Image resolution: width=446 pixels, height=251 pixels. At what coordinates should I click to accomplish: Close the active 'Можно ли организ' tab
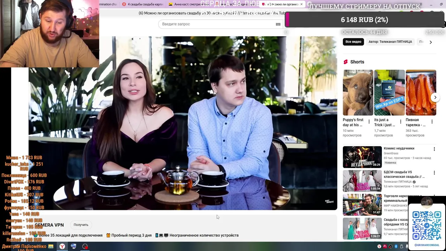301,4
